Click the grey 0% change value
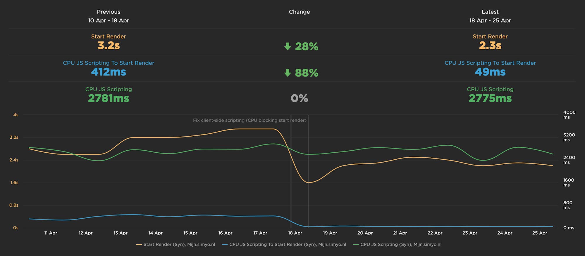The width and height of the screenshot is (585, 256). [299, 98]
